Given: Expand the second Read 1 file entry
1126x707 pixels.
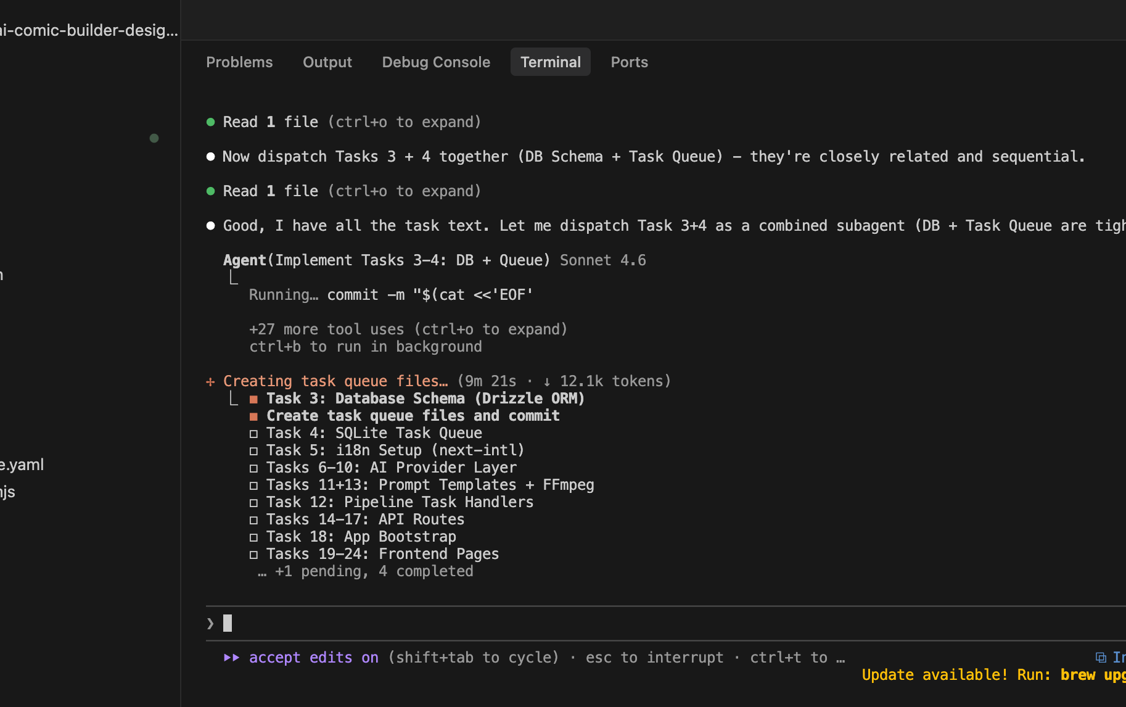Looking at the screenshot, I should [x=351, y=191].
